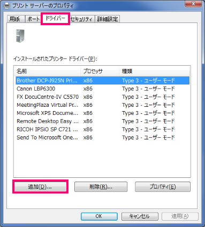Open the セキュリティ tab
205x227 pixels.
click(x=81, y=19)
